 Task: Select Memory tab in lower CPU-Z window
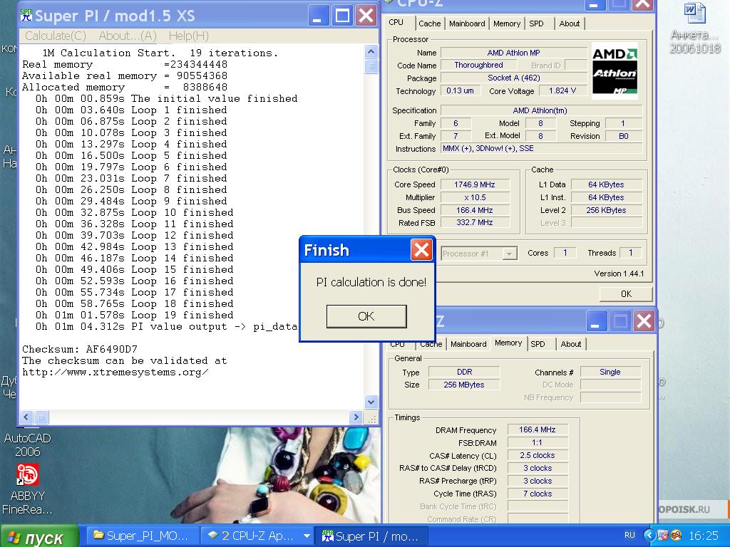[508, 343]
